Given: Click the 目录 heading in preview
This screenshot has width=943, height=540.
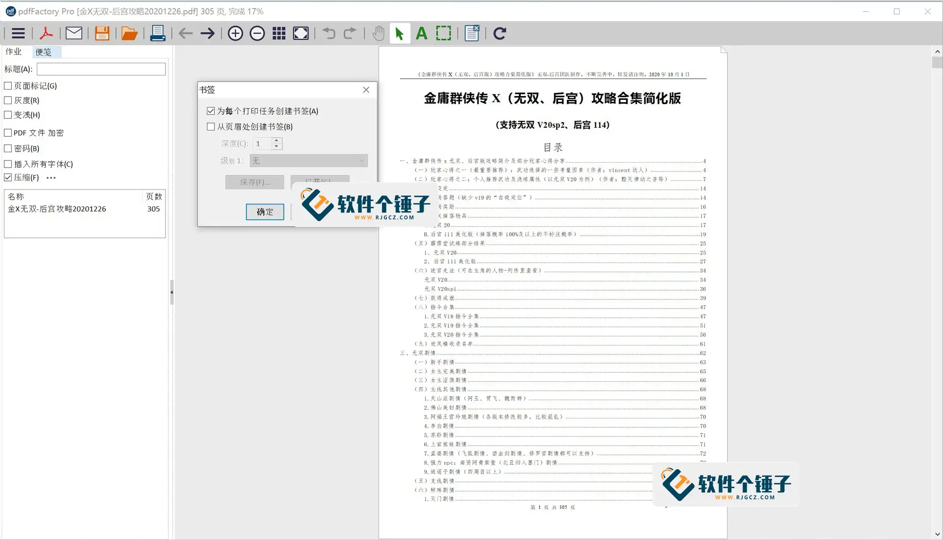Looking at the screenshot, I should point(553,147).
